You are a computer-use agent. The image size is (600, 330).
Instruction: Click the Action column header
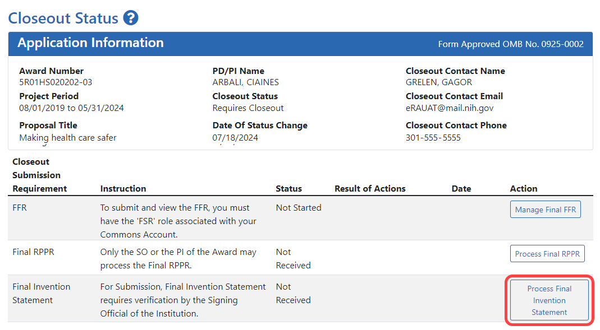point(524,188)
